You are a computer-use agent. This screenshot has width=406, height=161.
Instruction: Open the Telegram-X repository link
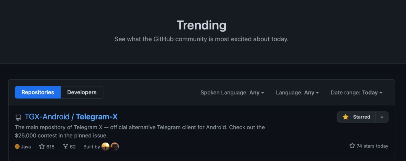click(x=97, y=117)
